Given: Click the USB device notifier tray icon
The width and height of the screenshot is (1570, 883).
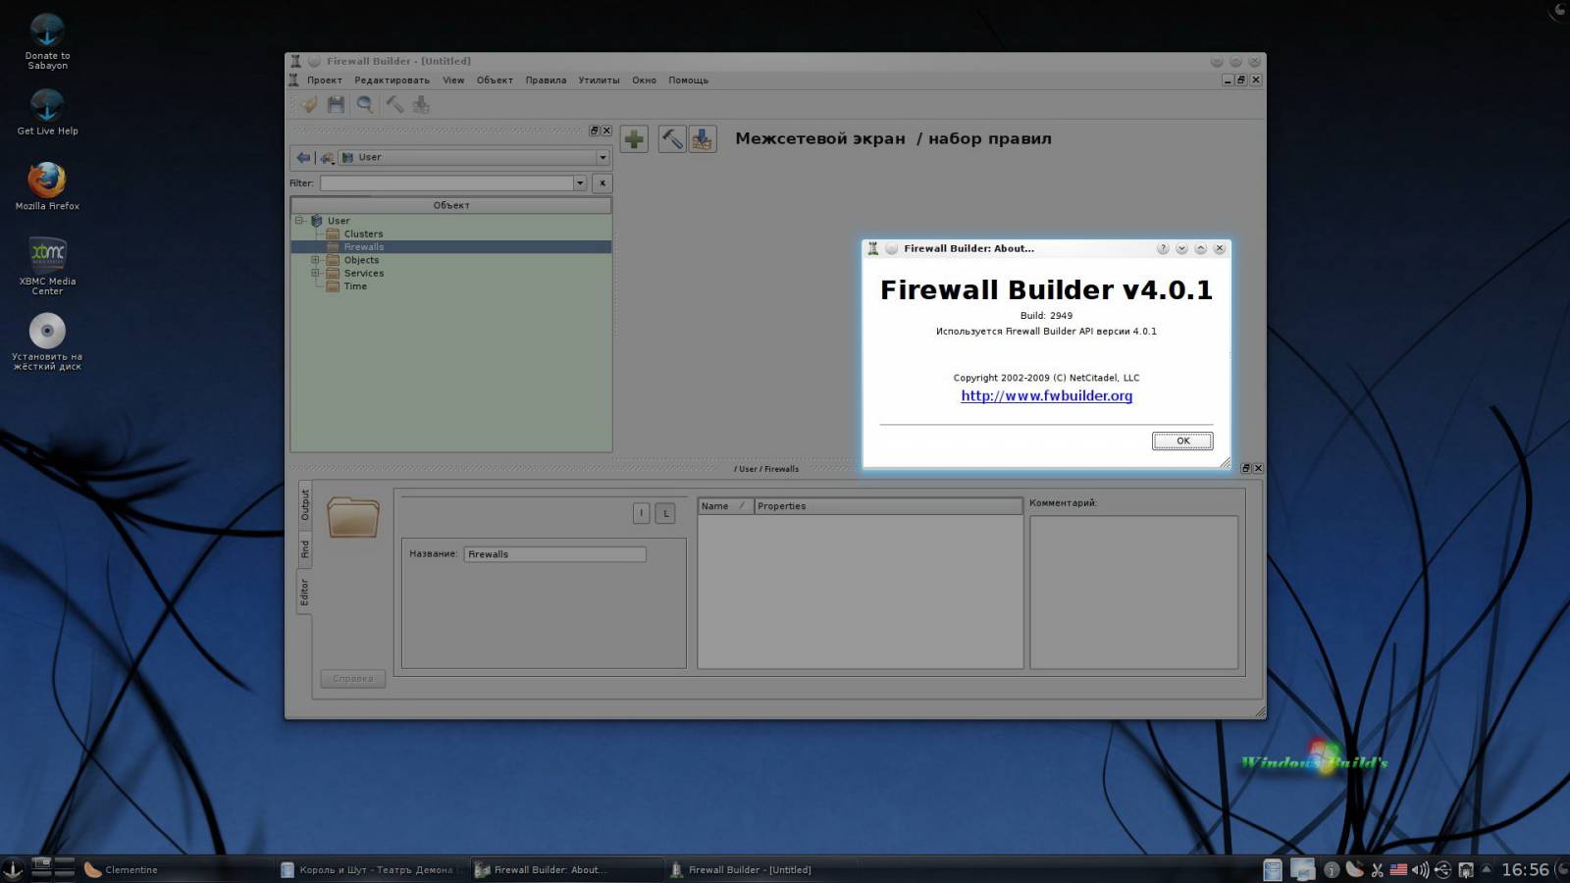Looking at the screenshot, I should click(x=1442, y=869).
